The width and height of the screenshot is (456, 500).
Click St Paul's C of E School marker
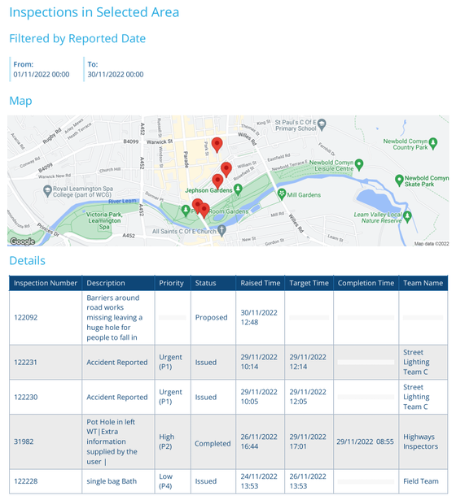(322, 124)
